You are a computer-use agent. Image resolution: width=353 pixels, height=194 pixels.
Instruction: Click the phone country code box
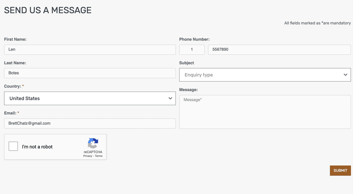point(192,49)
